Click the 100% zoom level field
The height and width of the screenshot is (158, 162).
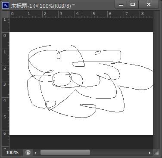click(12, 152)
